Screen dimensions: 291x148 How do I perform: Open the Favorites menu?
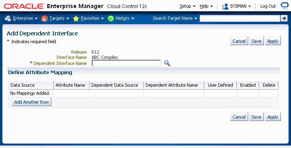(92, 18)
